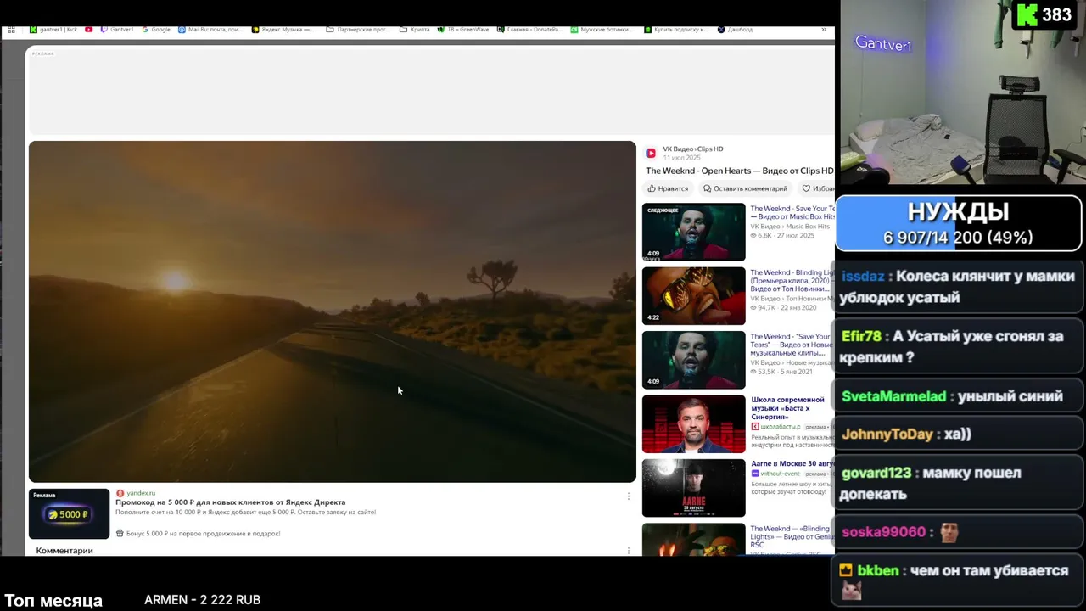Open the Промокод на 5 000 ₽ ad headline
Screen dimensions: 1086x611
(230, 502)
